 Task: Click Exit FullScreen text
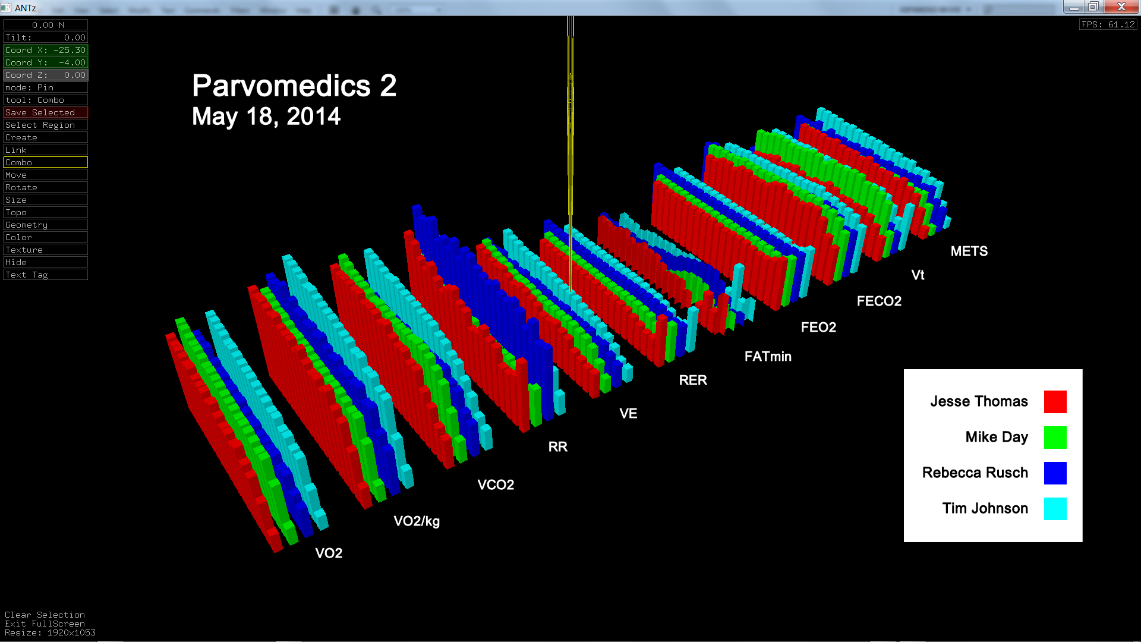pyautogui.click(x=45, y=624)
